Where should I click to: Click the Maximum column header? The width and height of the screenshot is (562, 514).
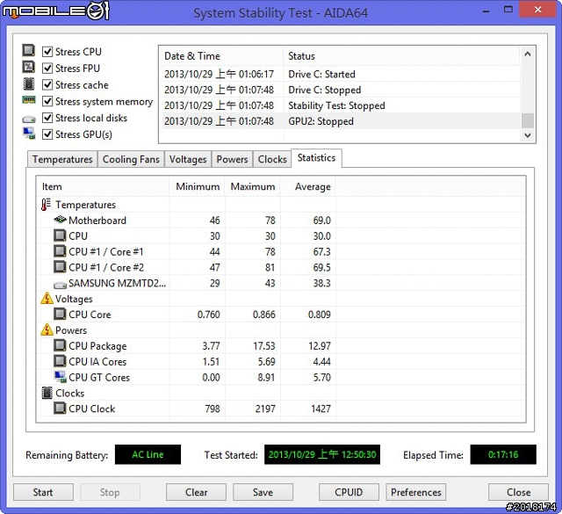point(252,186)
